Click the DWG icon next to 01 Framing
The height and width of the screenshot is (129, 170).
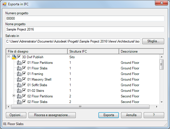pos(19,74)
